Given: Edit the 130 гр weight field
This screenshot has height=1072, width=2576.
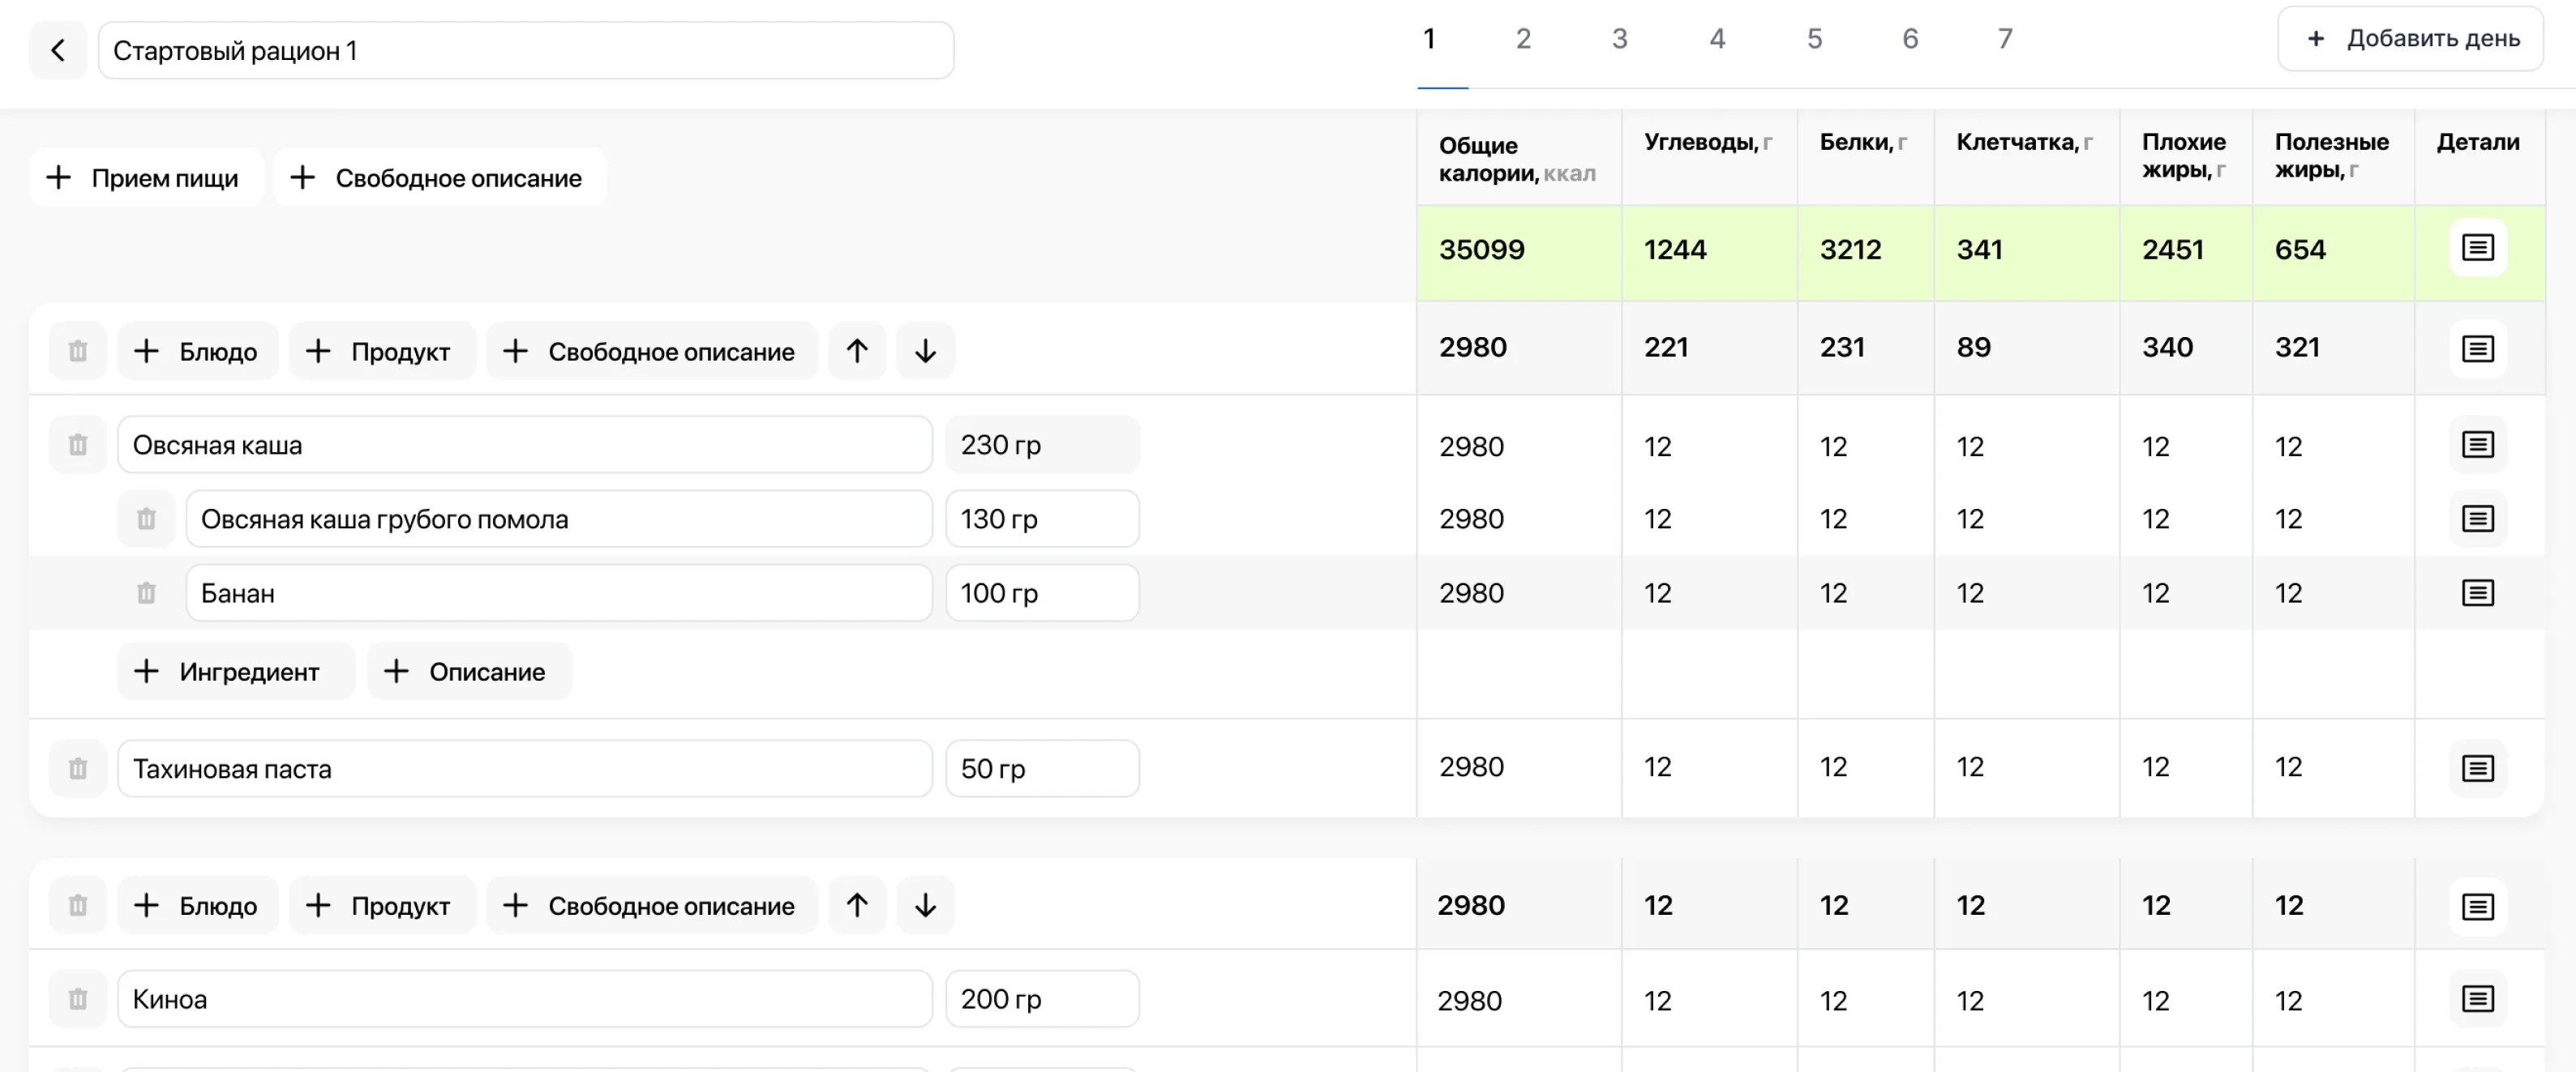Looking at the screenshot, I should point(1042,519).
